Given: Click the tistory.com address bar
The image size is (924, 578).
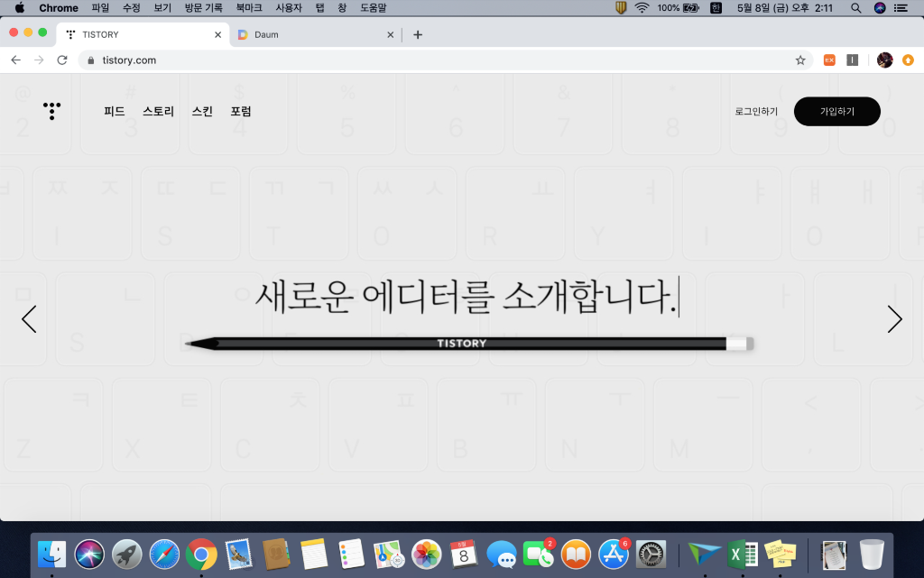Looking at the screenshot, I should click(x=446, y=60).
